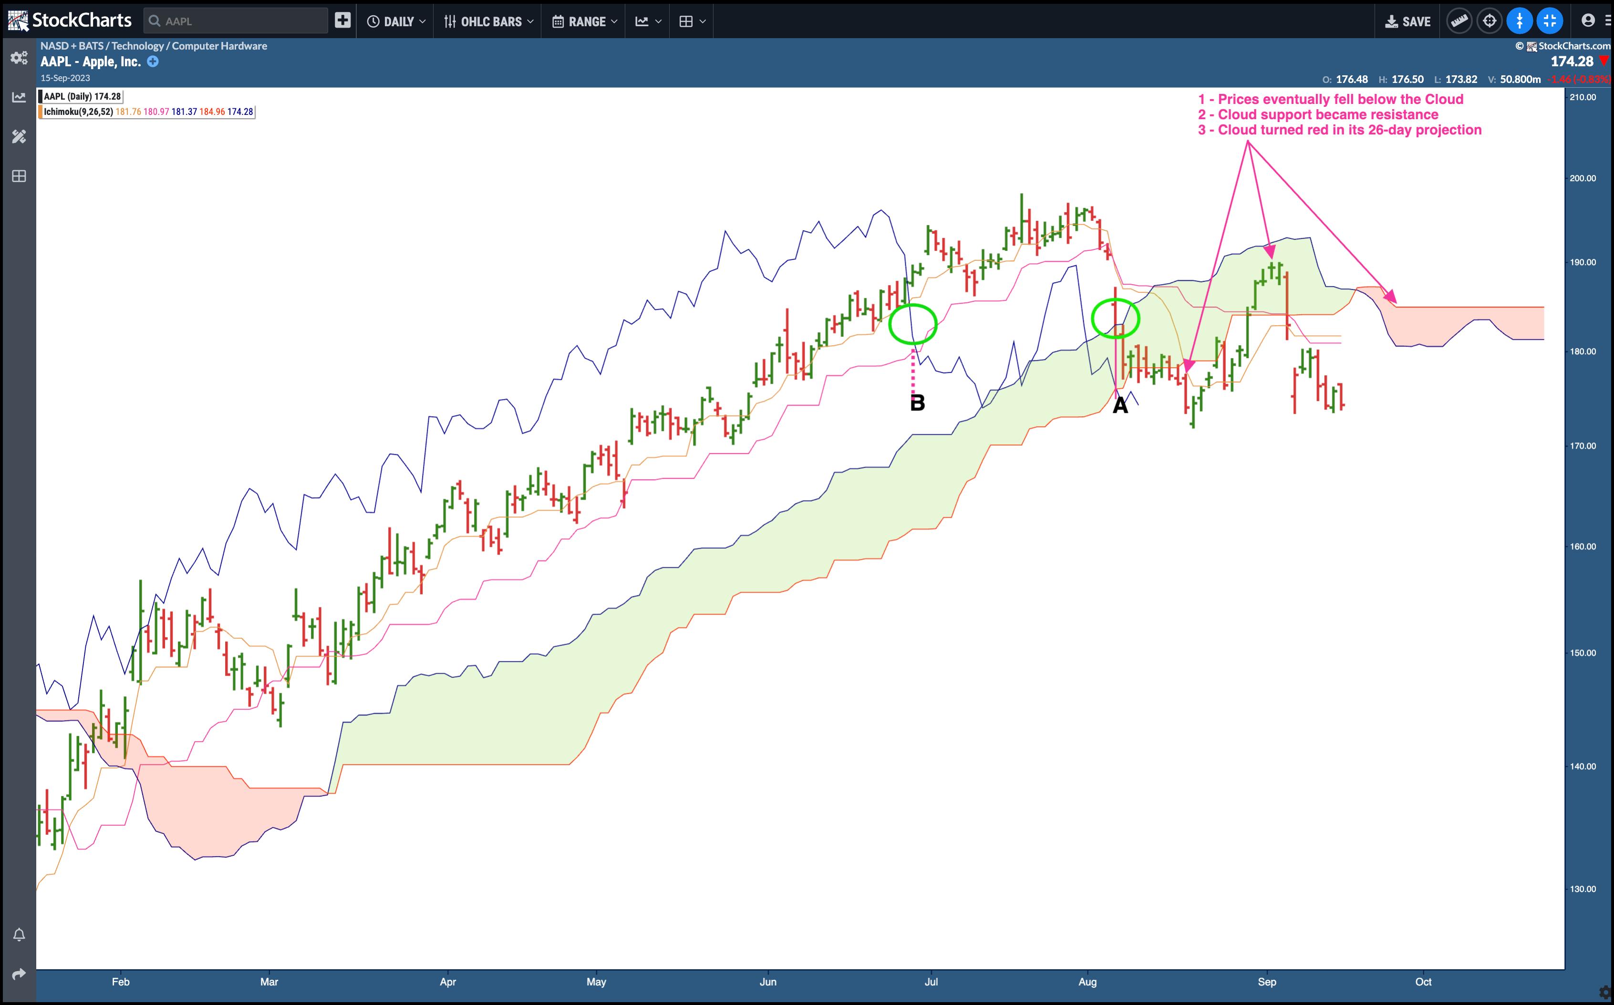This screenshot has height=1005, width=1614.
Task: Click the SAVE button
Action: coord(1407,21)
